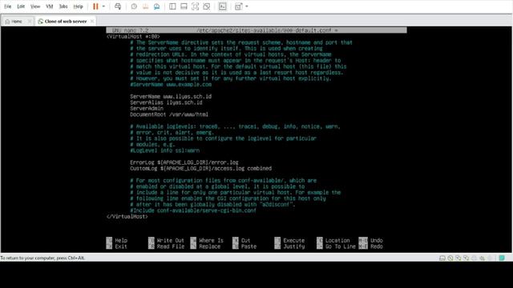Click the Justify shortcut in nano

click(x=289, y=246)
